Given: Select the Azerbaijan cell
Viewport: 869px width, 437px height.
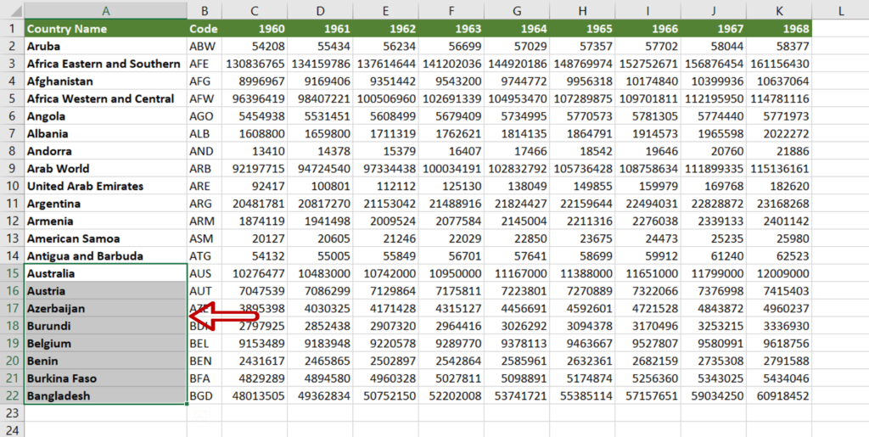Looking at the screenshot, I should 105,309.
